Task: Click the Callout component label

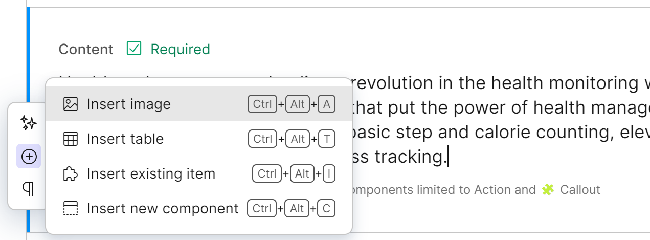Action: click(580, 190)
